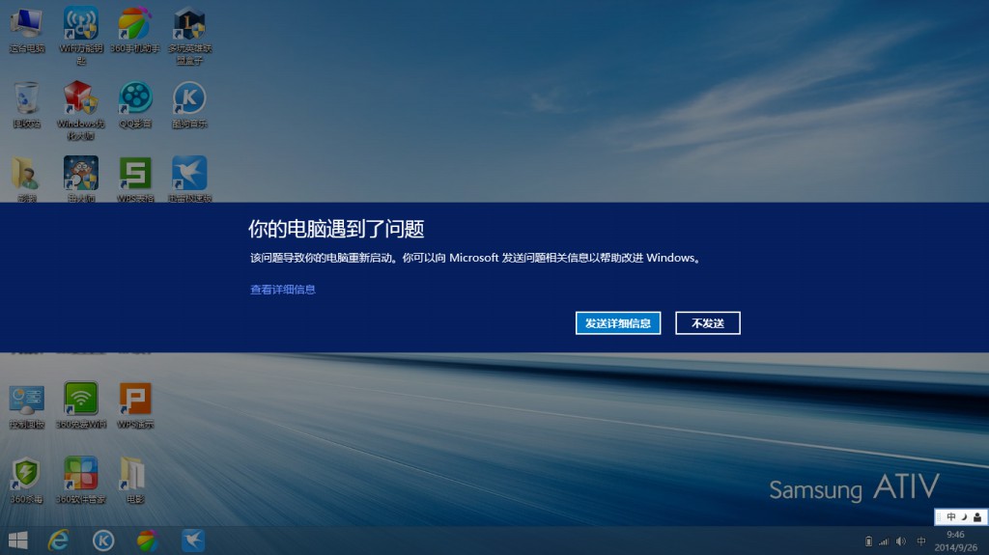
Task: Open the WiFi万能钥匙 shortcut
Action: tap(81, 36)
